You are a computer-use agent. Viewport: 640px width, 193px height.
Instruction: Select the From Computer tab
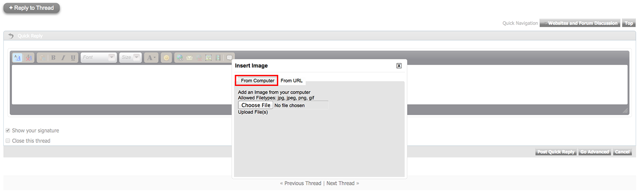(257, 80)
